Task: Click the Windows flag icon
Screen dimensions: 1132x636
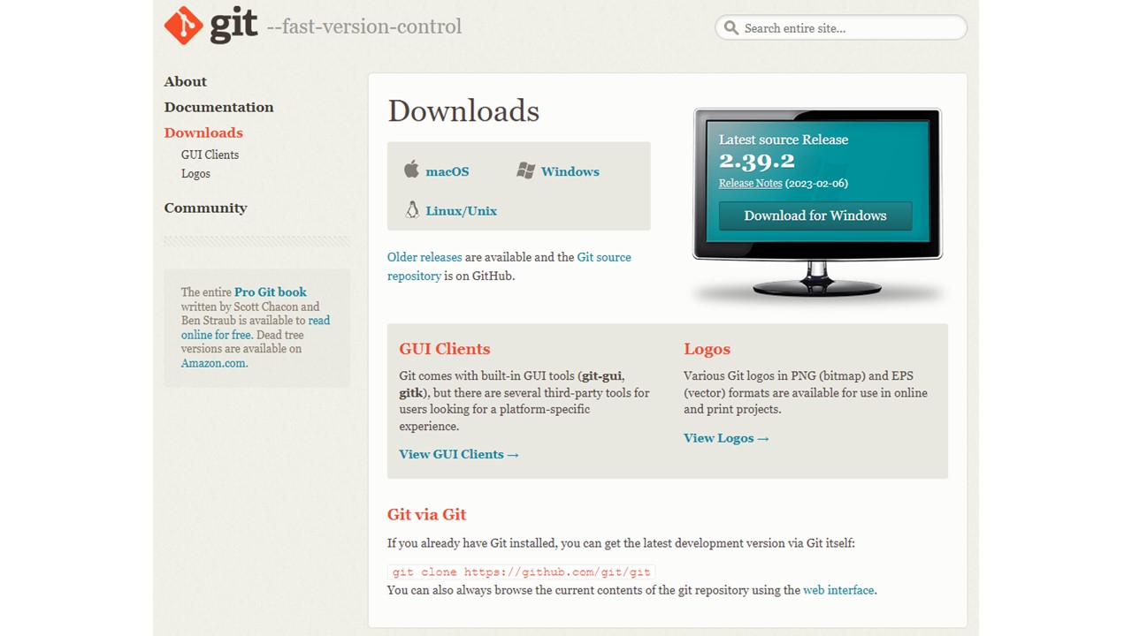Action: [x=526, y=170]
